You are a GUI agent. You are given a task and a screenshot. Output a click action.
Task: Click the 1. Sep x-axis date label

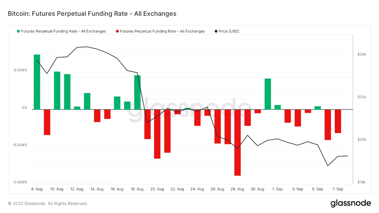(277, 189)
